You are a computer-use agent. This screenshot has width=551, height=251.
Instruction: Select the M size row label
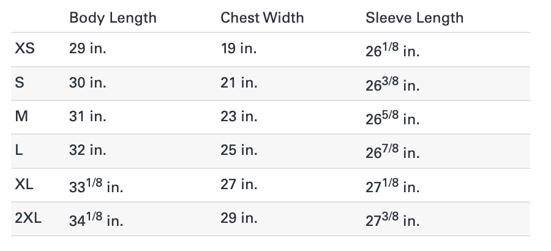(21, 117)
